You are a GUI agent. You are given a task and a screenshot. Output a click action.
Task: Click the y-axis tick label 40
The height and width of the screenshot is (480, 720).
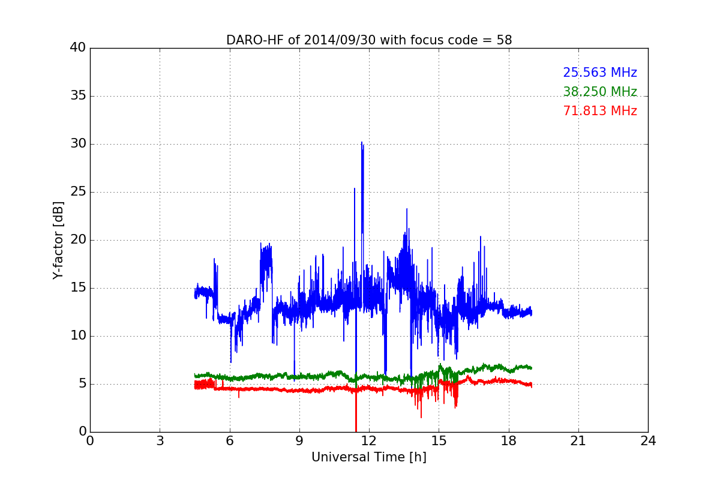pyautogui.click(x=77, y=48)
